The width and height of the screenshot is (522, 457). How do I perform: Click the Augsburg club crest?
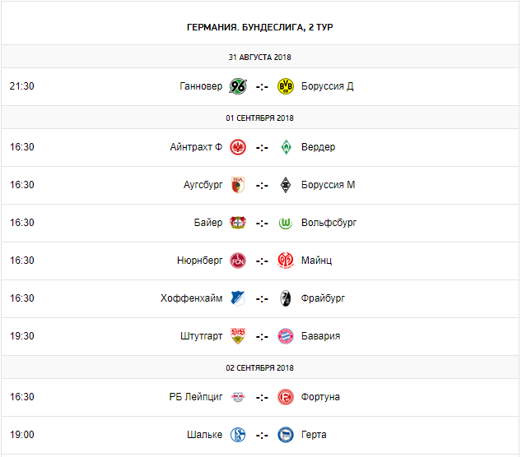coord(238,185)
